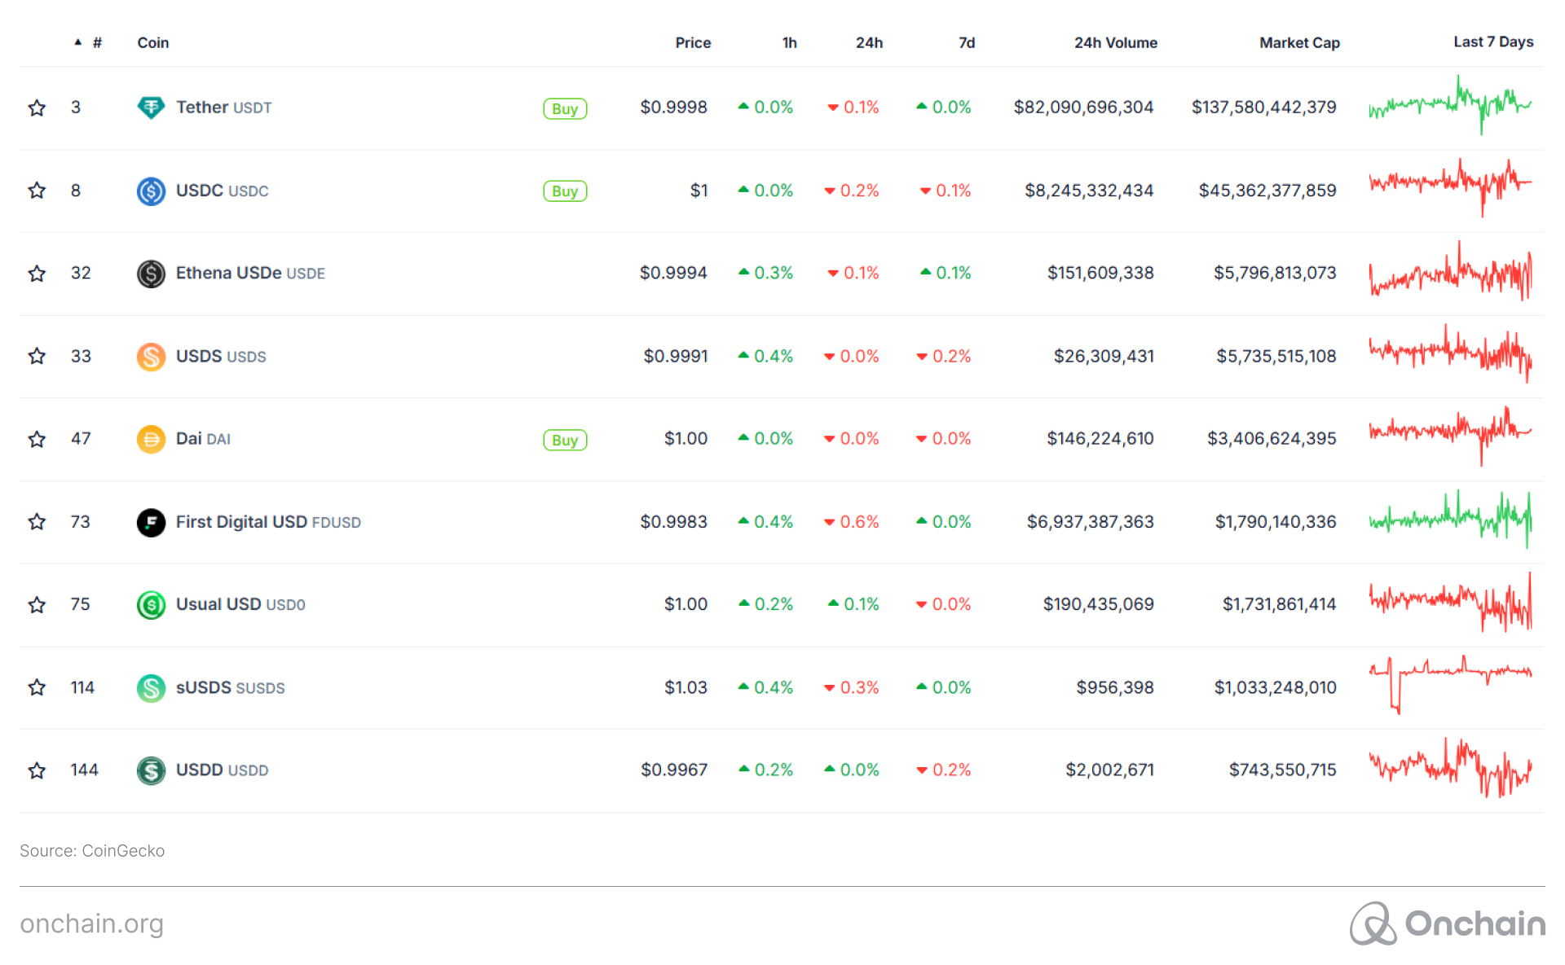Click the sUSDS teal logo icon
This screenshot has width=1565, height=965.
[151, 687]
